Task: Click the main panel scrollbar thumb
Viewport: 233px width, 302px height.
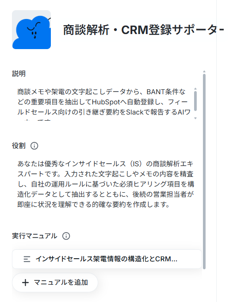Action: coord(204,172)
